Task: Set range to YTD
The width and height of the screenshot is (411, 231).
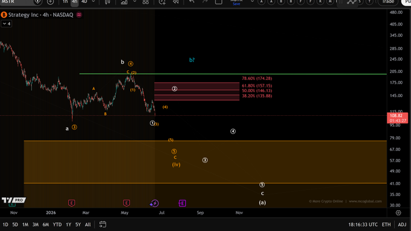Action: 57,224
